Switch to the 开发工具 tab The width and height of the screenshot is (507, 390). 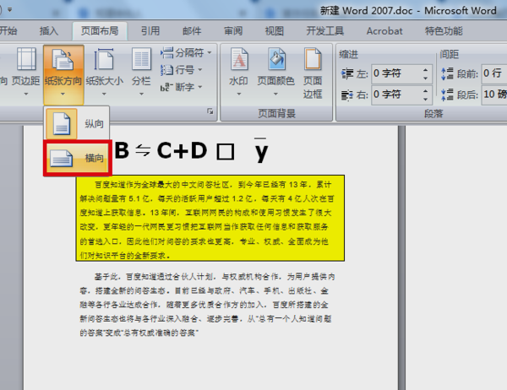[325, 31]
